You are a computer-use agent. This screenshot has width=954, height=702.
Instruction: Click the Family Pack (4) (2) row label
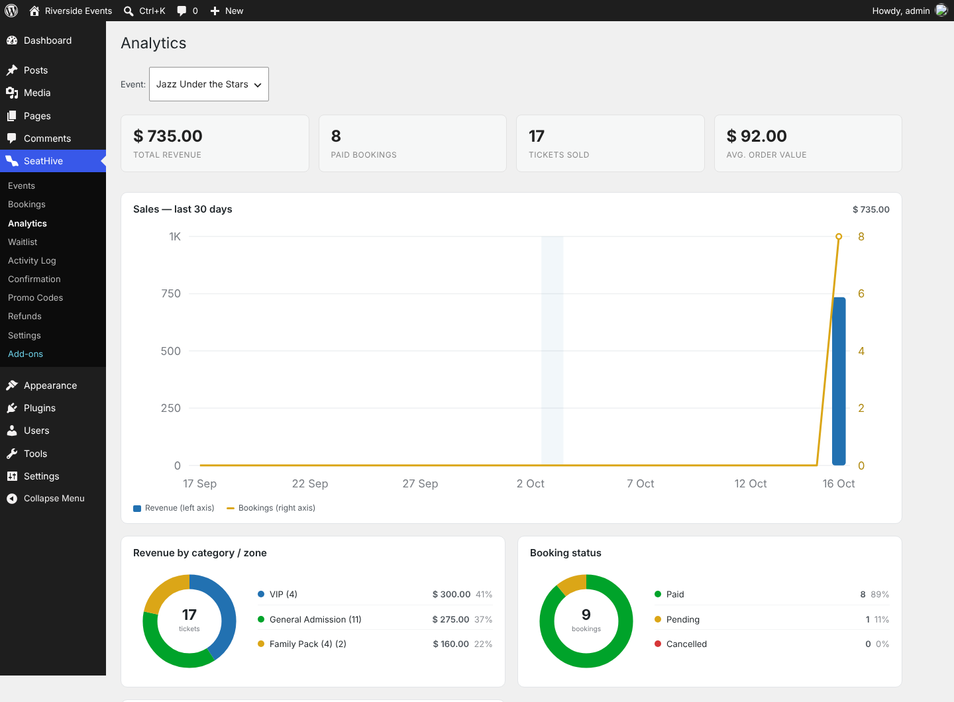[x=308, y=644]
